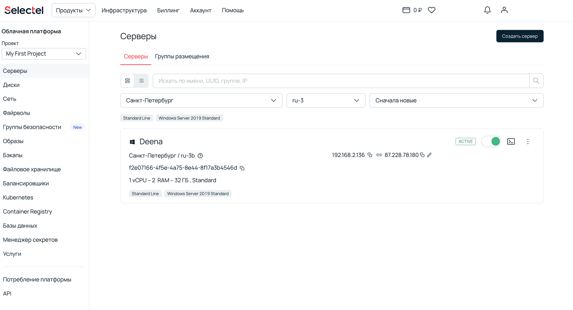Switch to Группы размещения tab
The height and width of the screenshot is (310, 573).
(182, 56)
